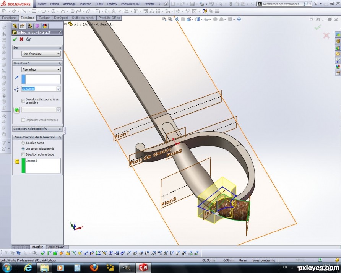Open the Fichier menu
341x273 pixels.
(x=42, y=4)
